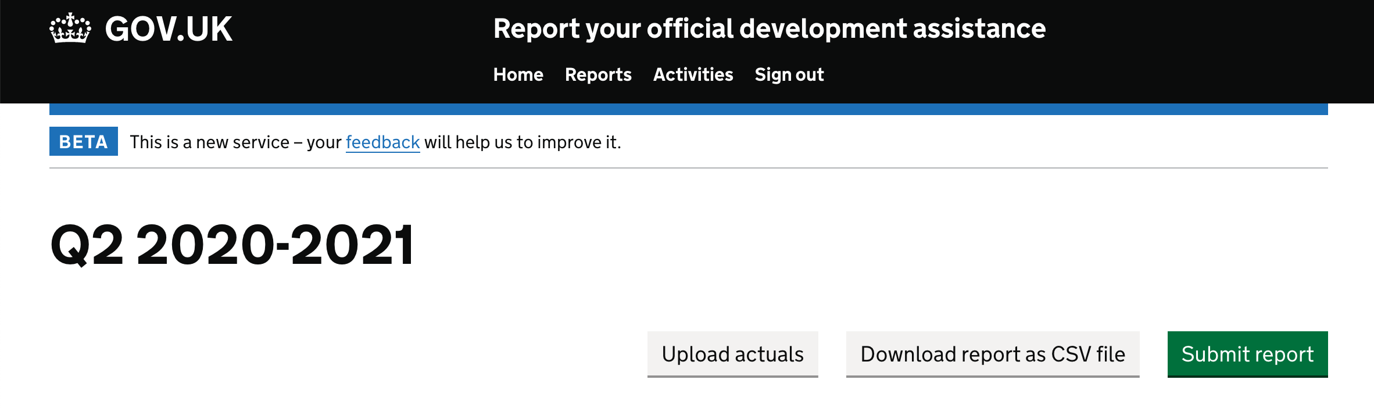This screenshot has width=1374, height=408.
Task: Click the BETA phase tag
Action: [x=84, y=141]
